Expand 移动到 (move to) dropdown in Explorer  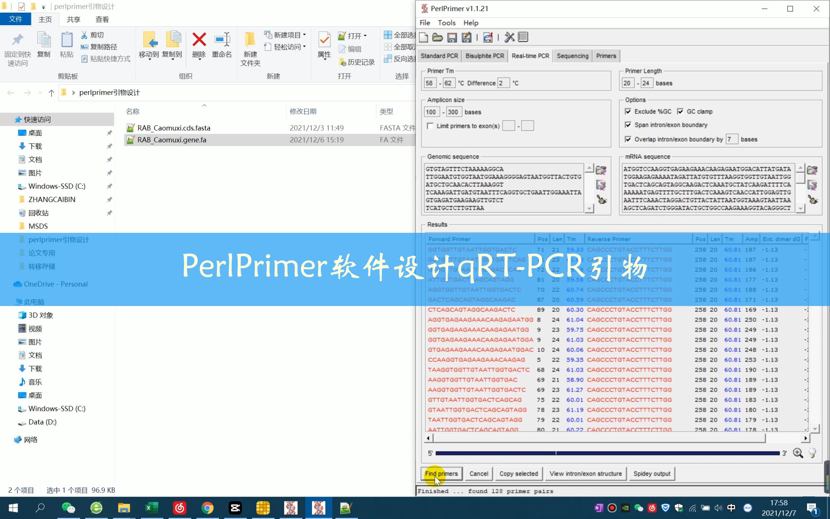[150, 59]
